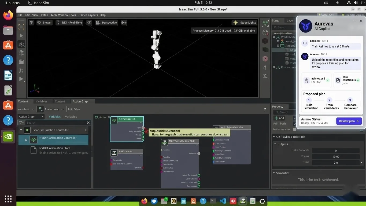Collapse the Semantics section

click(273, 173)
